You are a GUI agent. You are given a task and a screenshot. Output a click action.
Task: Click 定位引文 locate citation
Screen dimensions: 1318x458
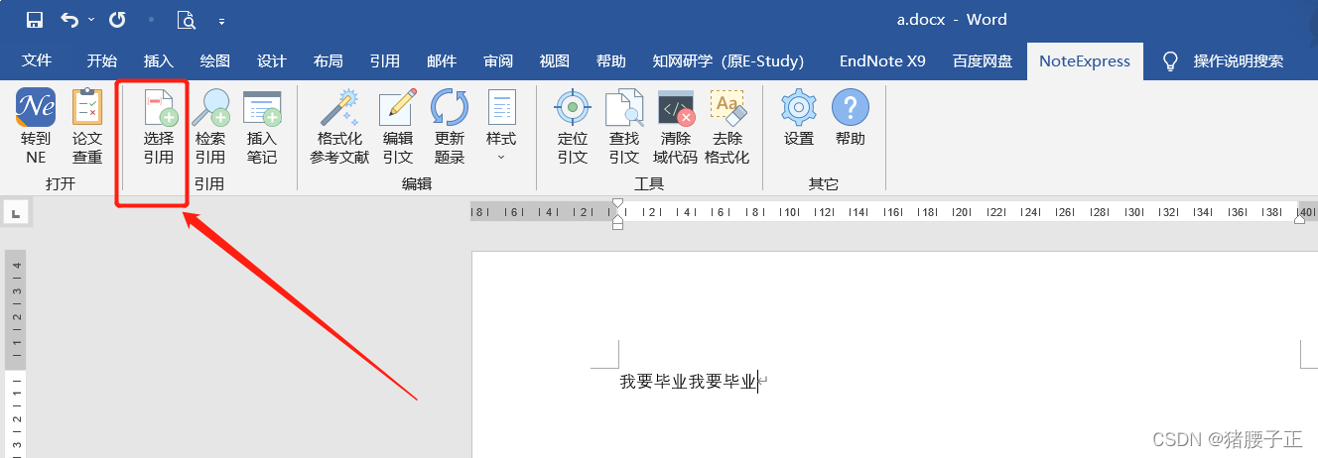click(573, 127)
